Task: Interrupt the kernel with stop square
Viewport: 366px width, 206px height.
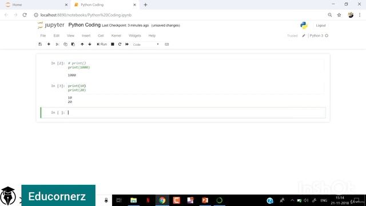Action: coord(113,44)
